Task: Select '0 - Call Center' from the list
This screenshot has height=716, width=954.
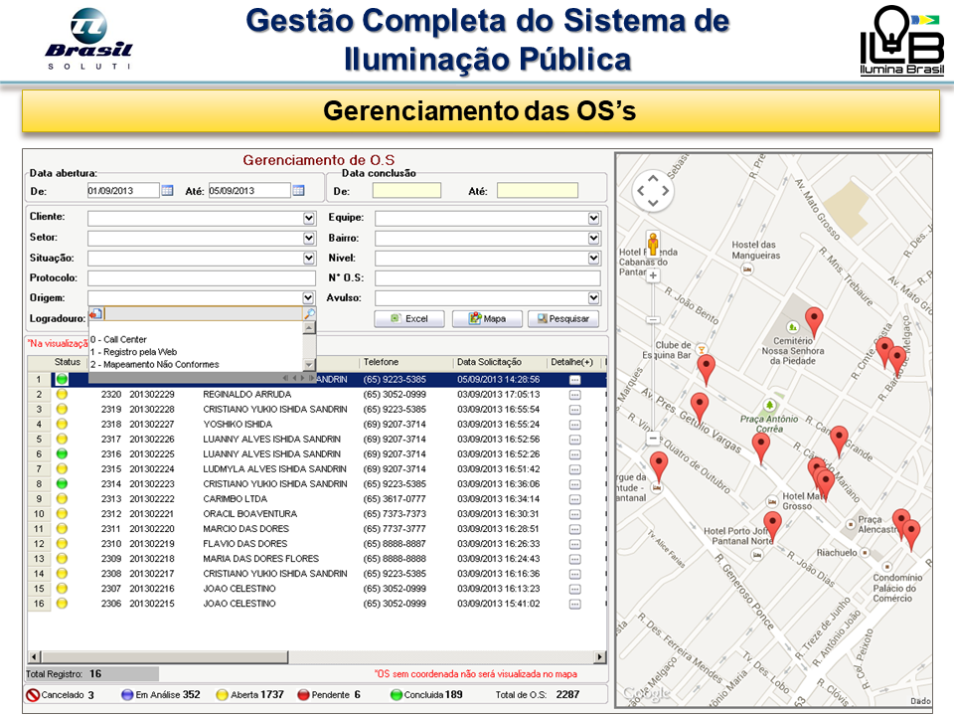Action: pyautogui.click(x=119, y=339)
